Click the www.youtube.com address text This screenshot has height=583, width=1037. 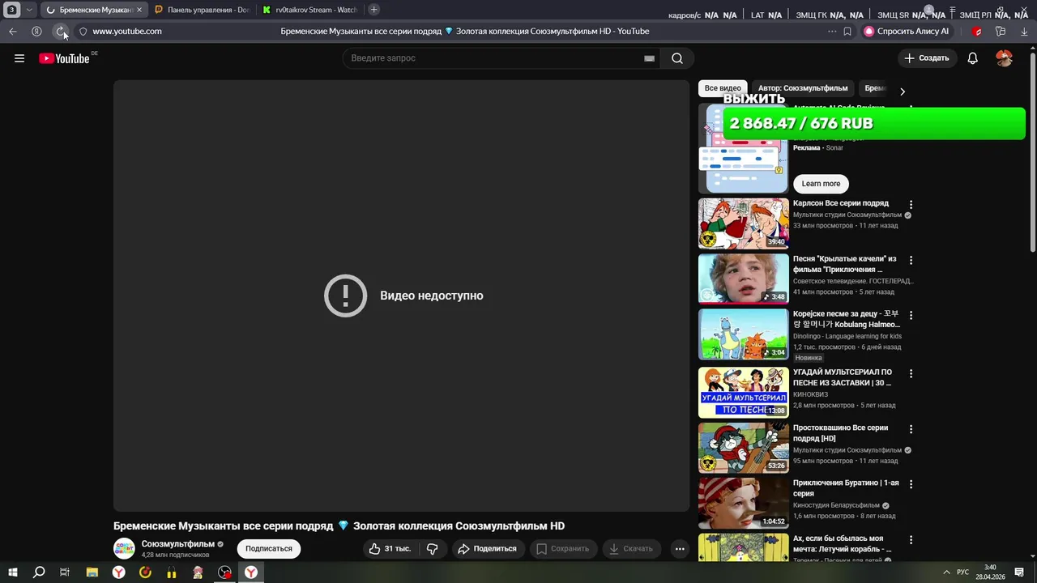127,32
